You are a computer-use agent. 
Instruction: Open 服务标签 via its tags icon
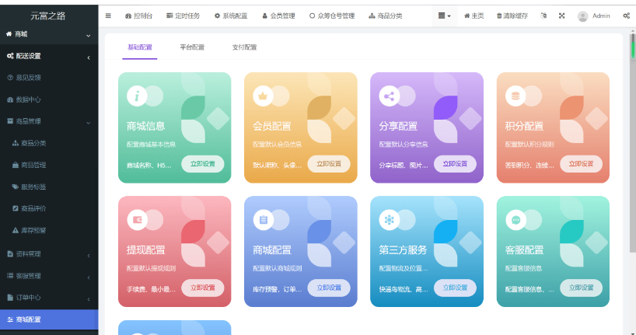tap(16, 187)
